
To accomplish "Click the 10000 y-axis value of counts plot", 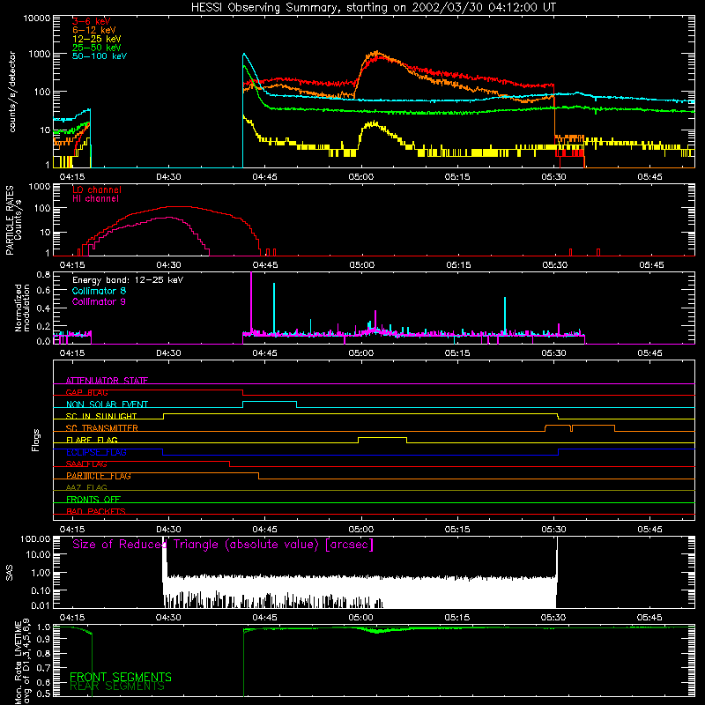I will (x=37, y=19).
